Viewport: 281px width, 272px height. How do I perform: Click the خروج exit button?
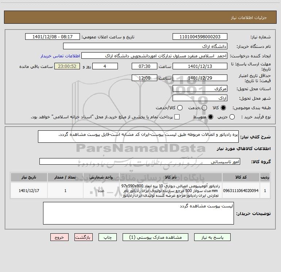pyautogui.click(x=59, y=237)
